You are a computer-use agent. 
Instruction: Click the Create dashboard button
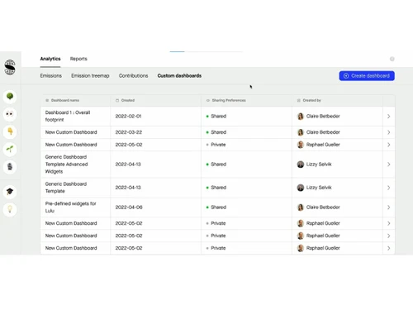[x=367, y=76]
